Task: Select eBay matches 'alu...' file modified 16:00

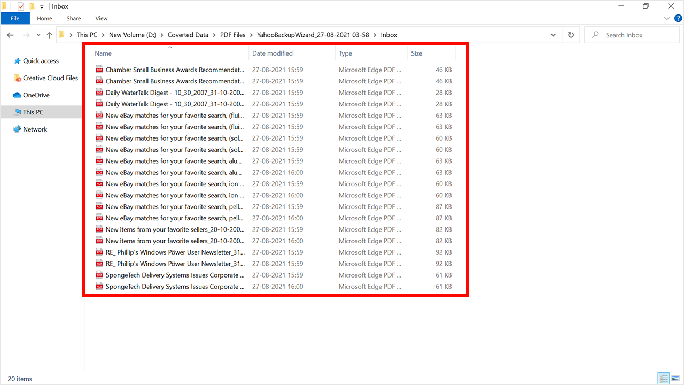Action: (274, 173)
